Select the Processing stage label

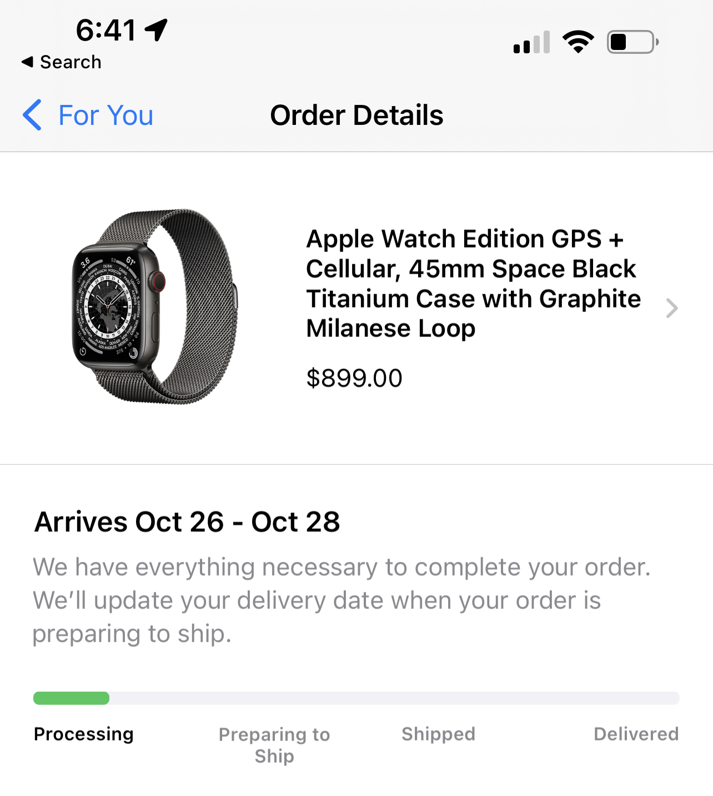(x=84, y=734)
